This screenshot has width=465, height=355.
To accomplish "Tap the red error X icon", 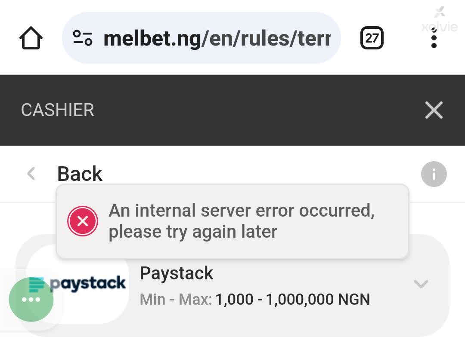I will pos(83,221).
